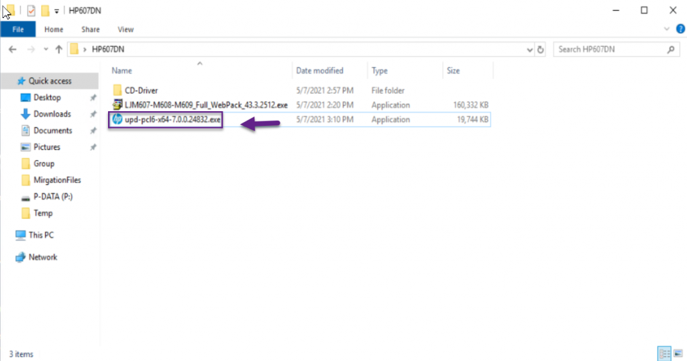Sort files by Size column header

[454, 70]
